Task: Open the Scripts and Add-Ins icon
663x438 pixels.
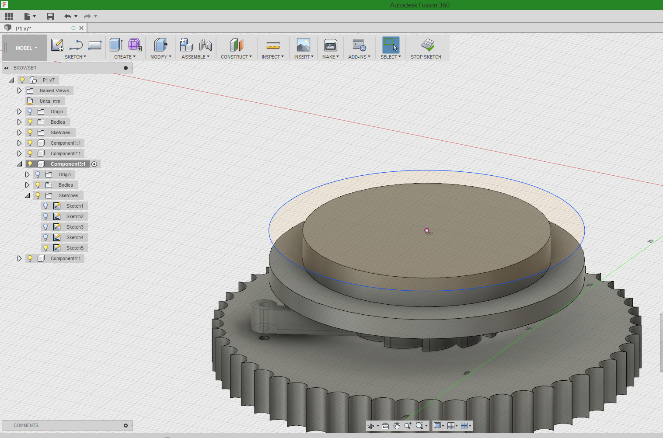Action: tap(359, 45)
